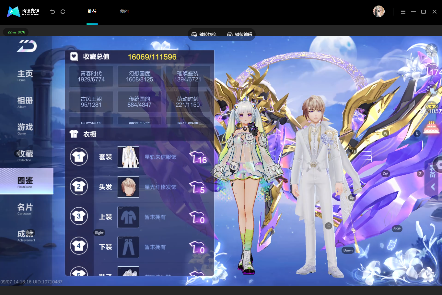Viewport: 442px width, 295px height.
Task: Open the hamburger menu in title bar
Action: coord(403,12)
